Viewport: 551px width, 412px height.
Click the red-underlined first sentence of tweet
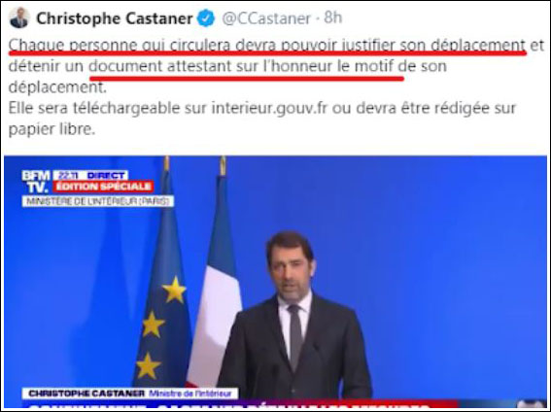[x=267, y=46]
